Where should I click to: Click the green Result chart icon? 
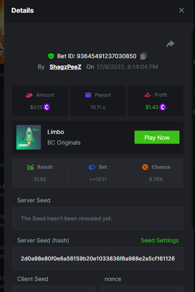[x=31, y=167]
